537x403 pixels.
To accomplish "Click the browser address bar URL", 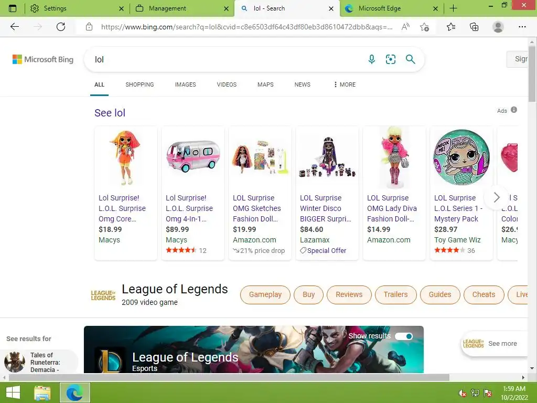I will click(246, 27).
